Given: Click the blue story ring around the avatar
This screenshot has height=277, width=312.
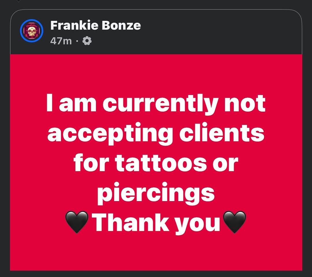Looking at the screenshot, I should [31, 20].
